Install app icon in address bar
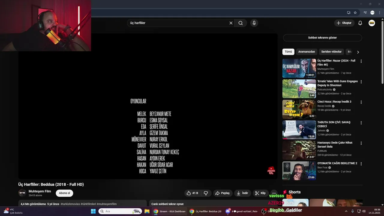 click(349, 13)
